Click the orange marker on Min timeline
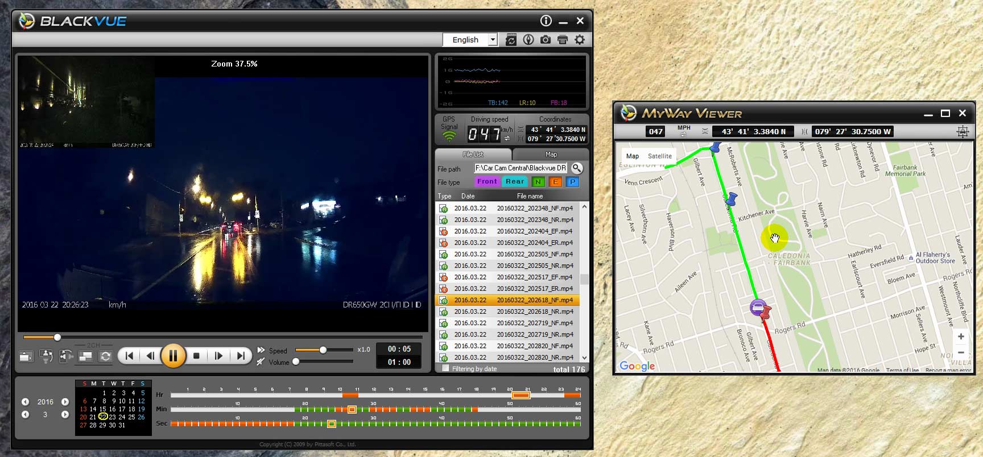Image resolution: width=983 pixels, height=457 pixels. click(352, 409)
